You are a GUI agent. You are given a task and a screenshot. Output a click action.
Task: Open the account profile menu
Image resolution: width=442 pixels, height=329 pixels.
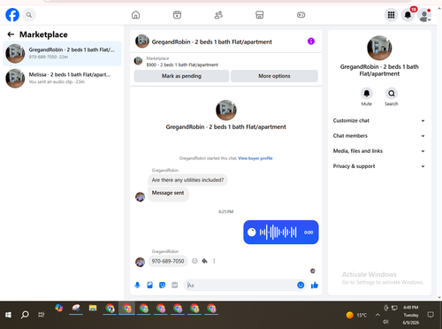[424, 15]
